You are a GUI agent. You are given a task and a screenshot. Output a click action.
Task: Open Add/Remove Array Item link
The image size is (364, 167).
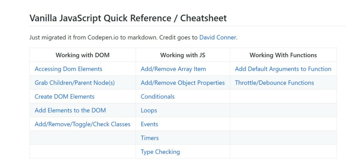pyautogui.click(x=173, y=69)
